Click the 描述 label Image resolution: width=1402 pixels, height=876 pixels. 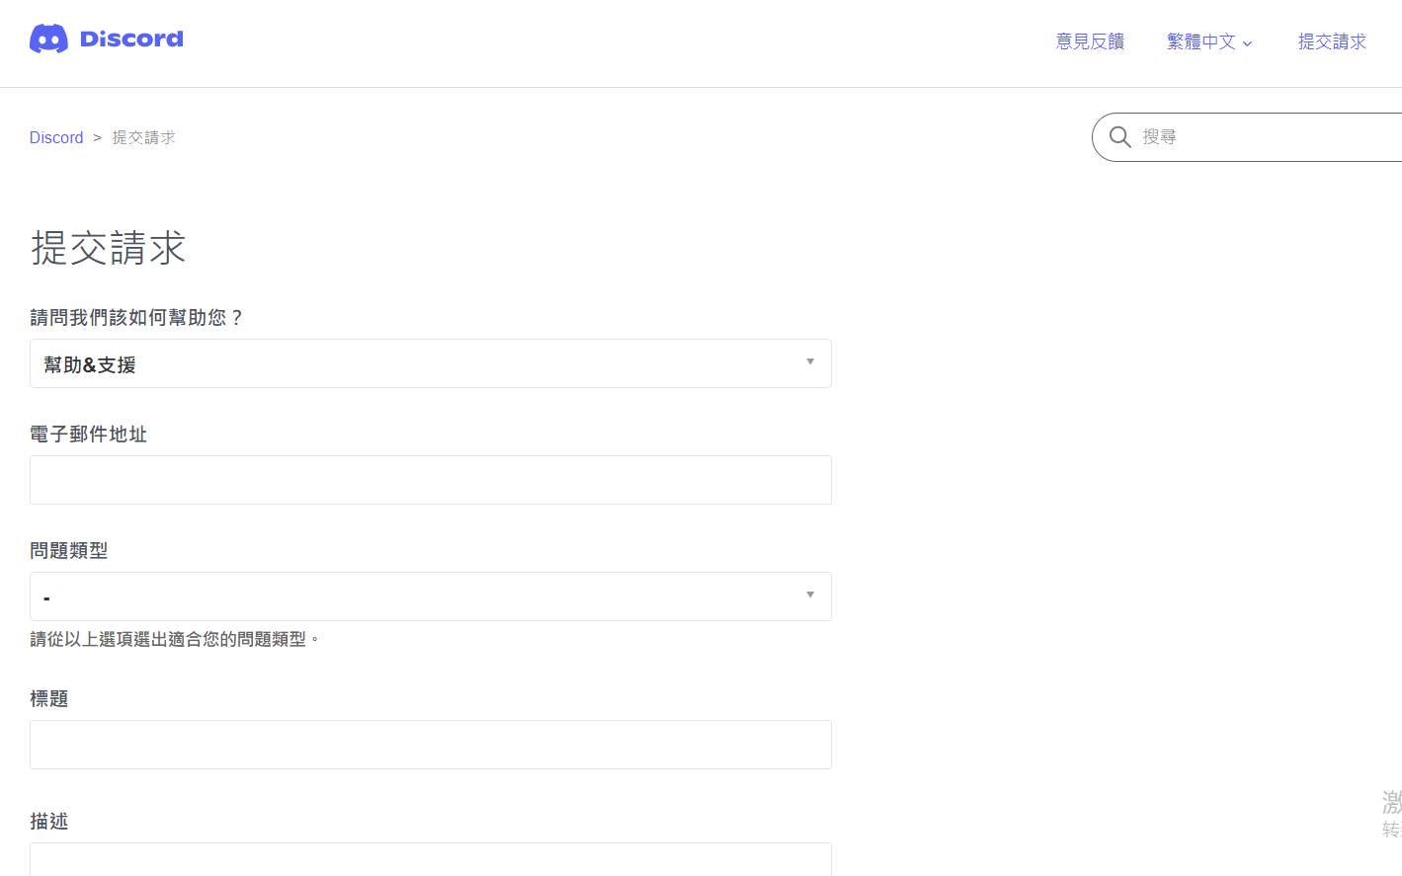[49, 821]
